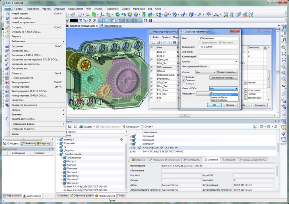Click the green extrusion operation icon
The width and height of the screenshot is (289, 204).
tap(118, 14)
